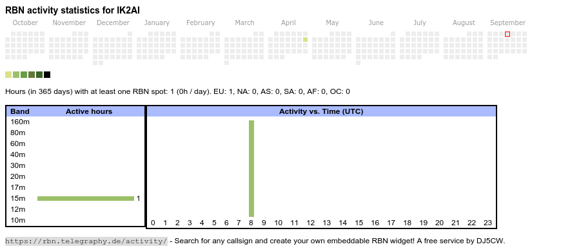
Task: Click the black legend swatch
Action: pyautogui.click(x=47, y=75)
